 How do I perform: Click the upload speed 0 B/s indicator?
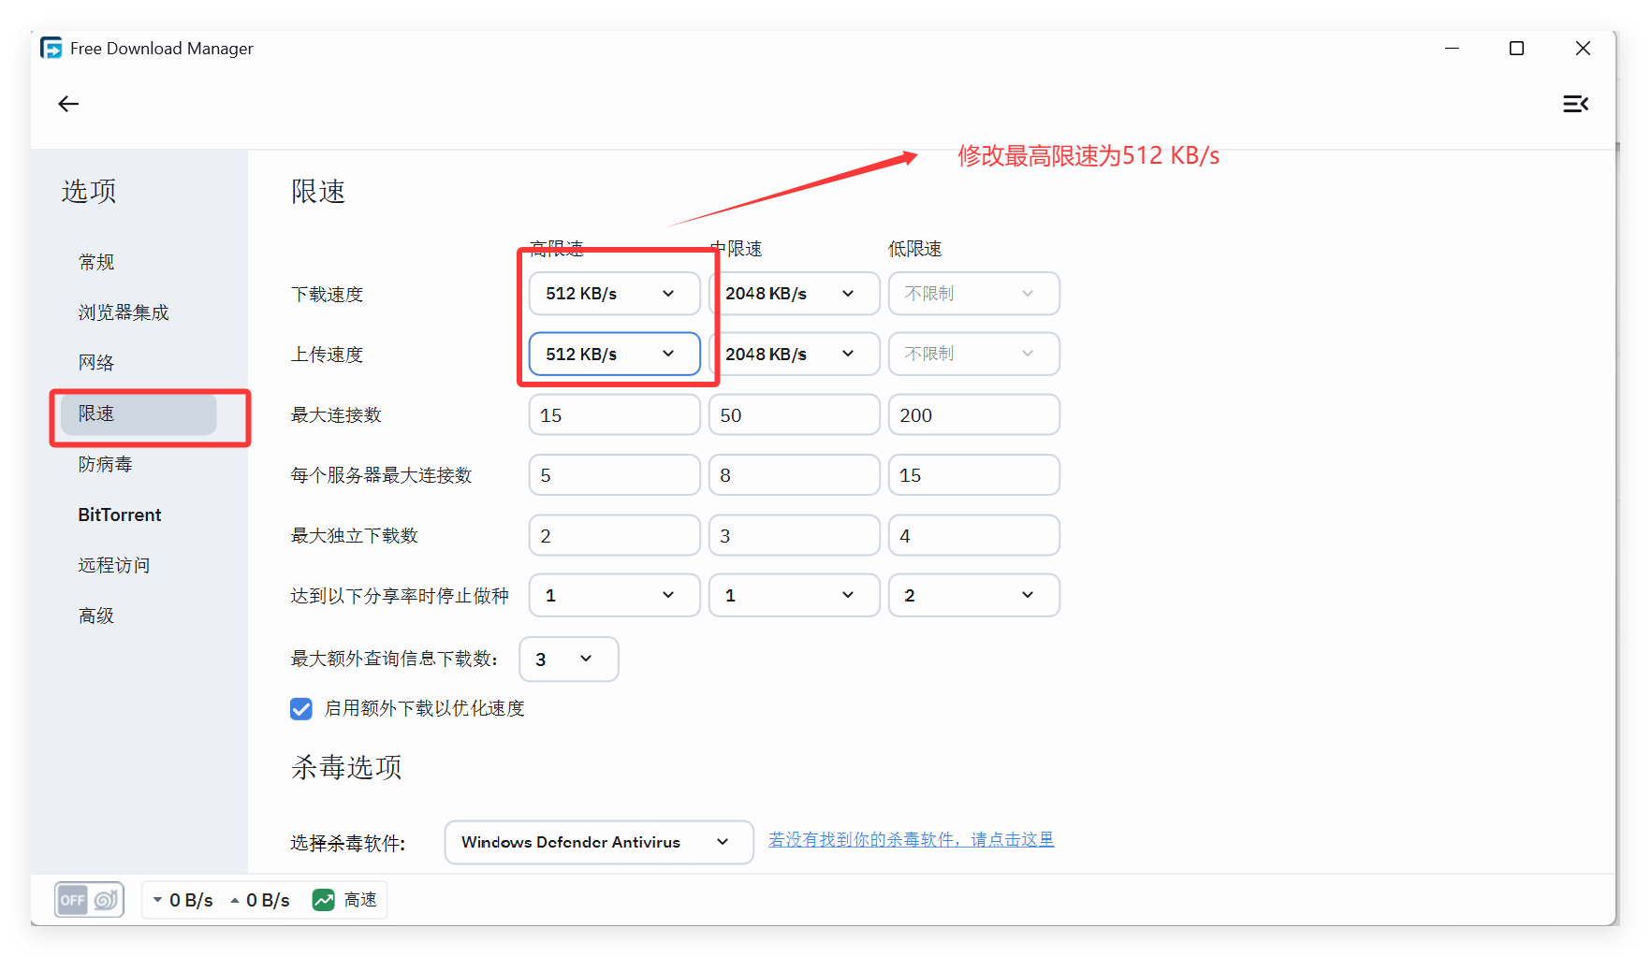[260, 900]
